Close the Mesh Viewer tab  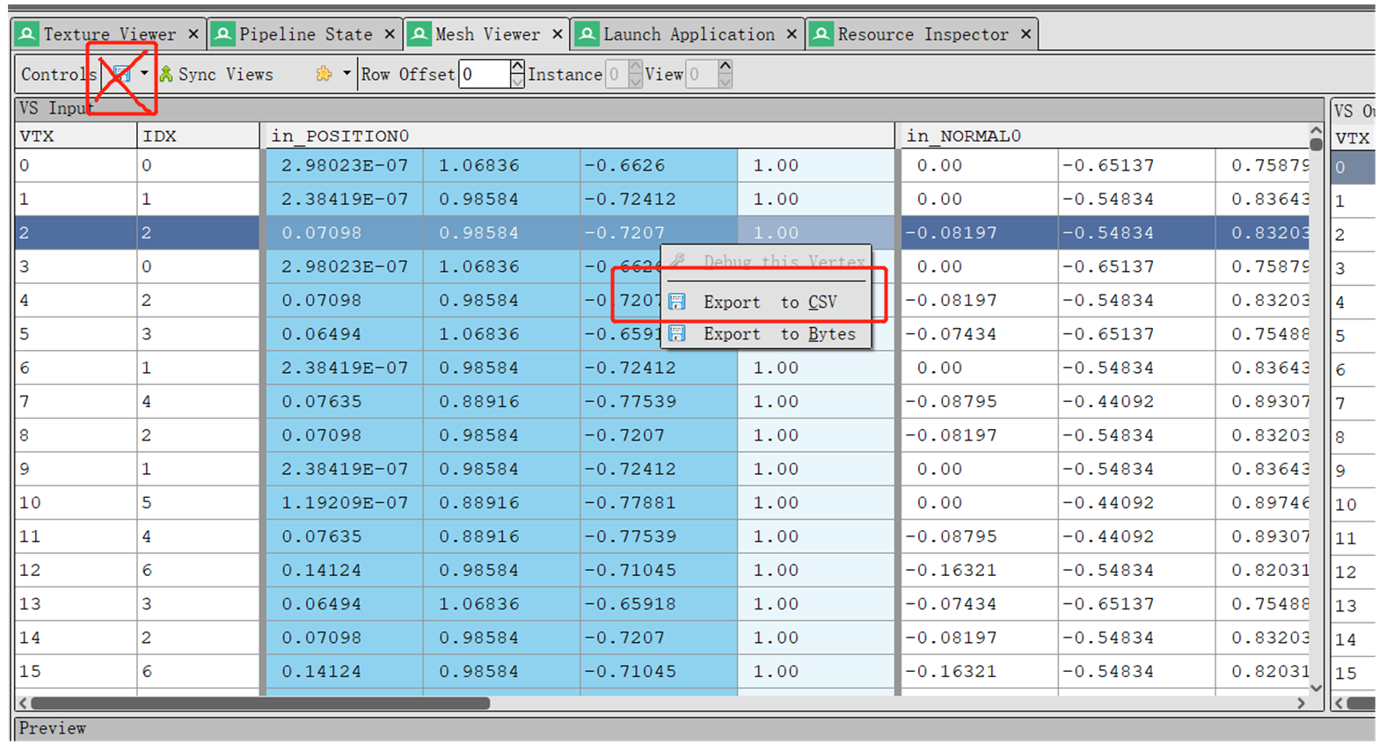point(557,34)
